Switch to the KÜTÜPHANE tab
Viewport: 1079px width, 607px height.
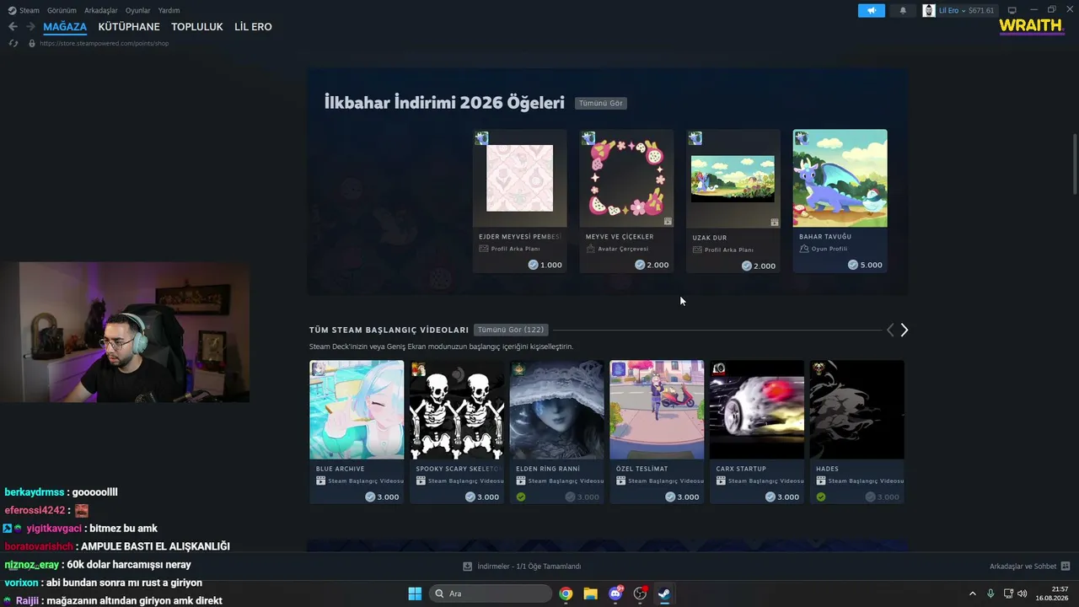click(x=129, y=27)
